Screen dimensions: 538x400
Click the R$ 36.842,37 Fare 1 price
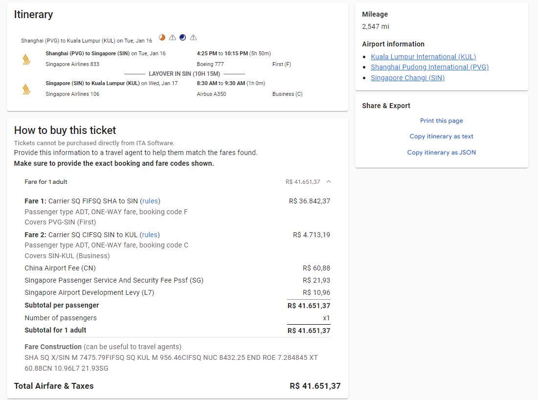pyautogui.click(x=310, y=201)
